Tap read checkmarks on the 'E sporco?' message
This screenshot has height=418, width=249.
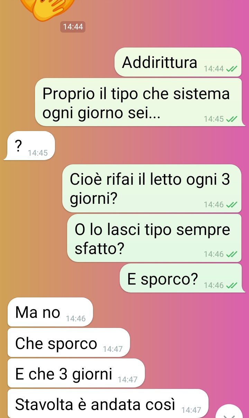click(x=231, y=286)
